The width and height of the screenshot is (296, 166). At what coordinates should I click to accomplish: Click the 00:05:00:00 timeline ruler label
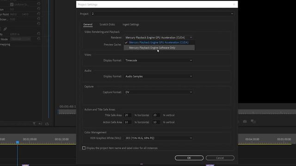284,139
